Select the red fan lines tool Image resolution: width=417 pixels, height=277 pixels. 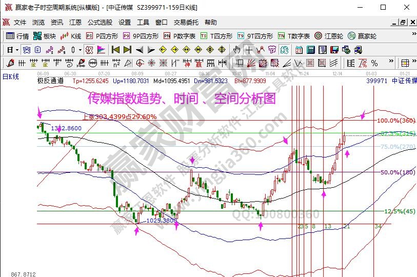coord(251,63)
